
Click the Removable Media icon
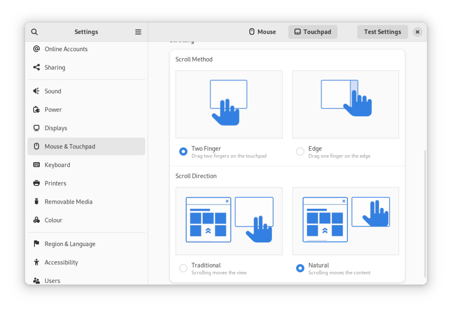(37, 201)
